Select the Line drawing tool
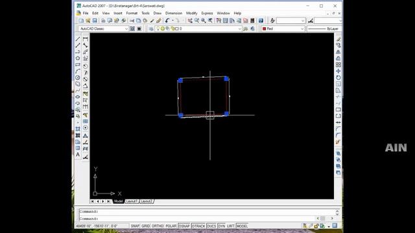The image size is (415, 233). pyautogui.click(x=78, y=39)
